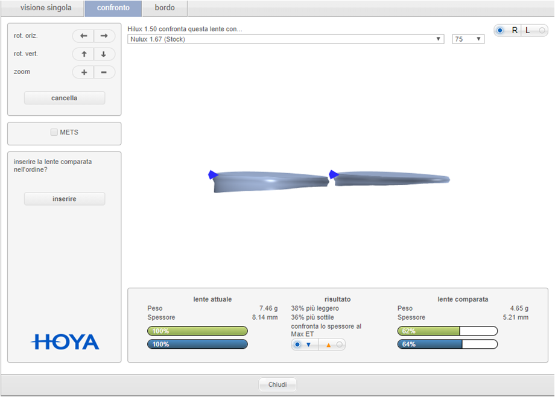The width and height of the screenshot is (555, 397).
Task: Click the '36% più sottile' result text
Action: [312, 317]
